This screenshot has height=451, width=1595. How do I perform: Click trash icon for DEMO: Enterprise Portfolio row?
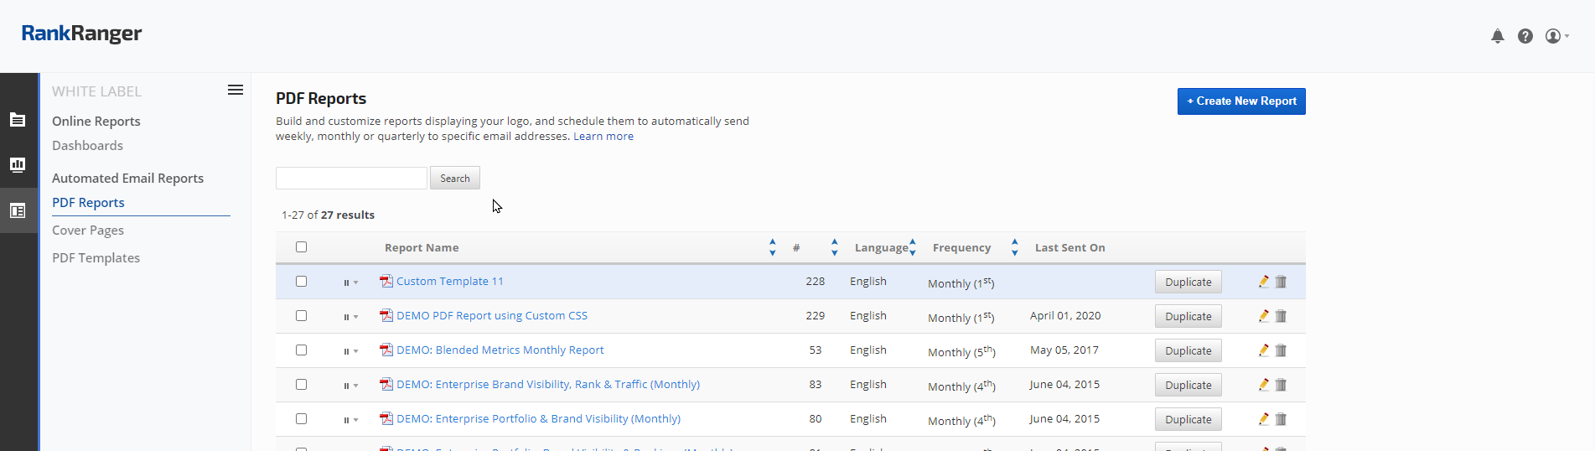(x=1281, y=419)
